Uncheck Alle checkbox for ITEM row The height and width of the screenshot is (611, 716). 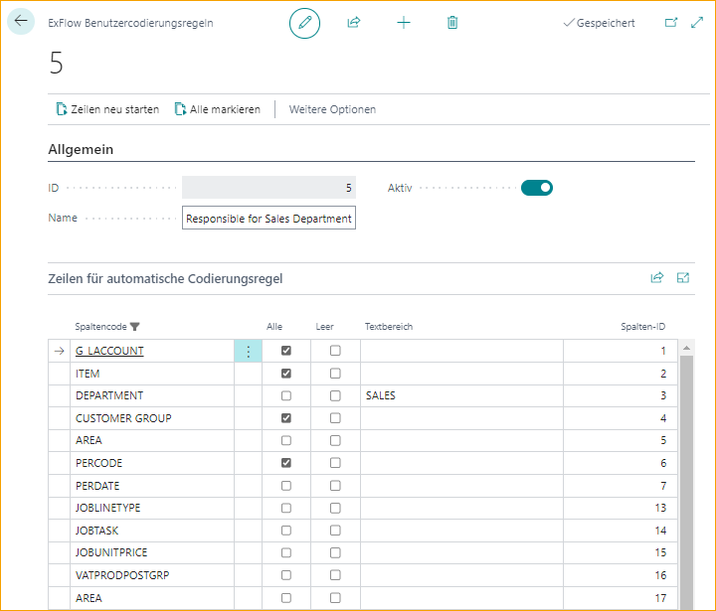[x=286, y=374]
